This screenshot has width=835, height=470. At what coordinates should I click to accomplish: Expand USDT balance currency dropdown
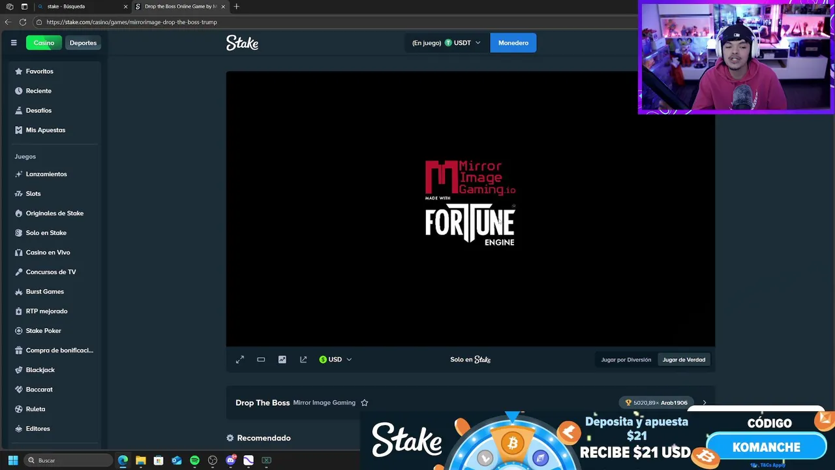(446, 43)
